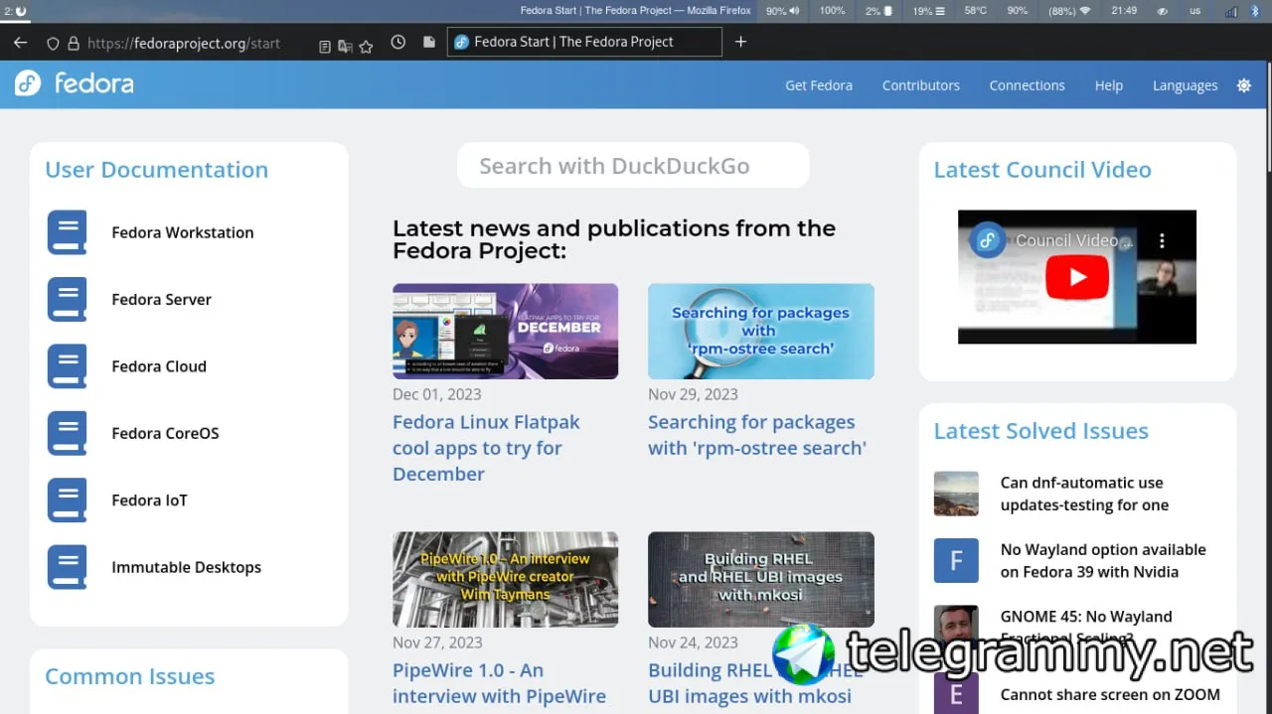Click the person avatar beside GNOME 45 issue
The width and height of the screenshot is (1272, 714).
[x=956, y=628]
